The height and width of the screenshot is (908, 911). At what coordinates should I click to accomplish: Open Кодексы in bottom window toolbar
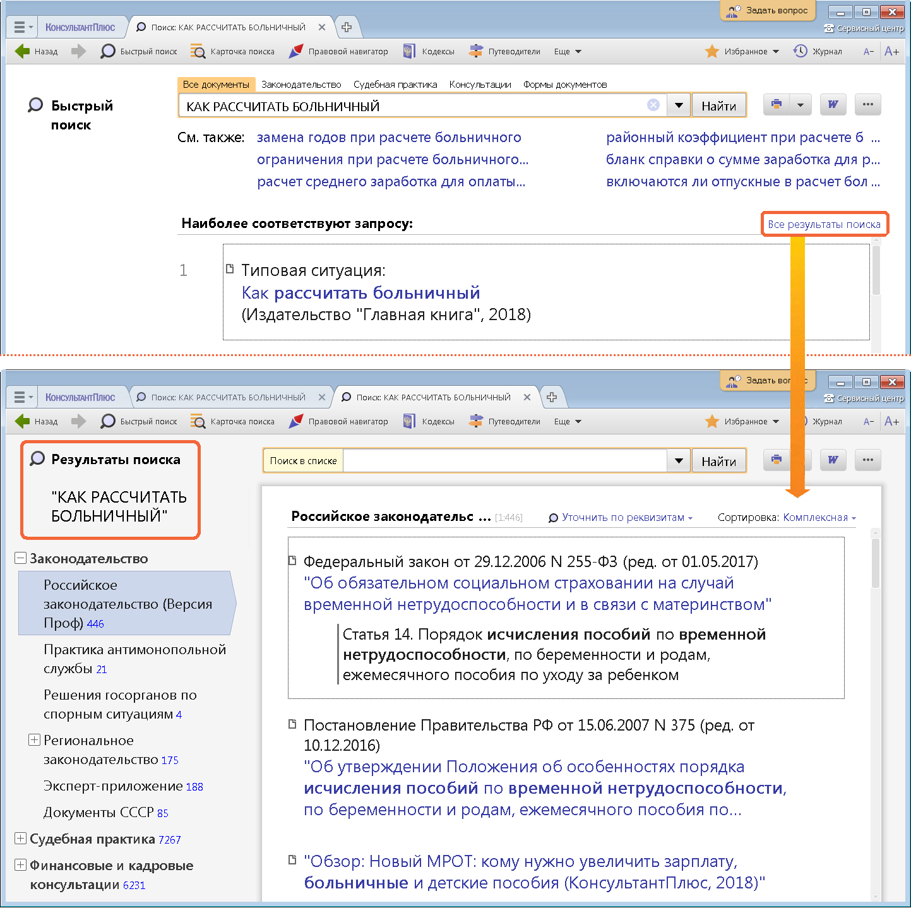tap(429, 421)
